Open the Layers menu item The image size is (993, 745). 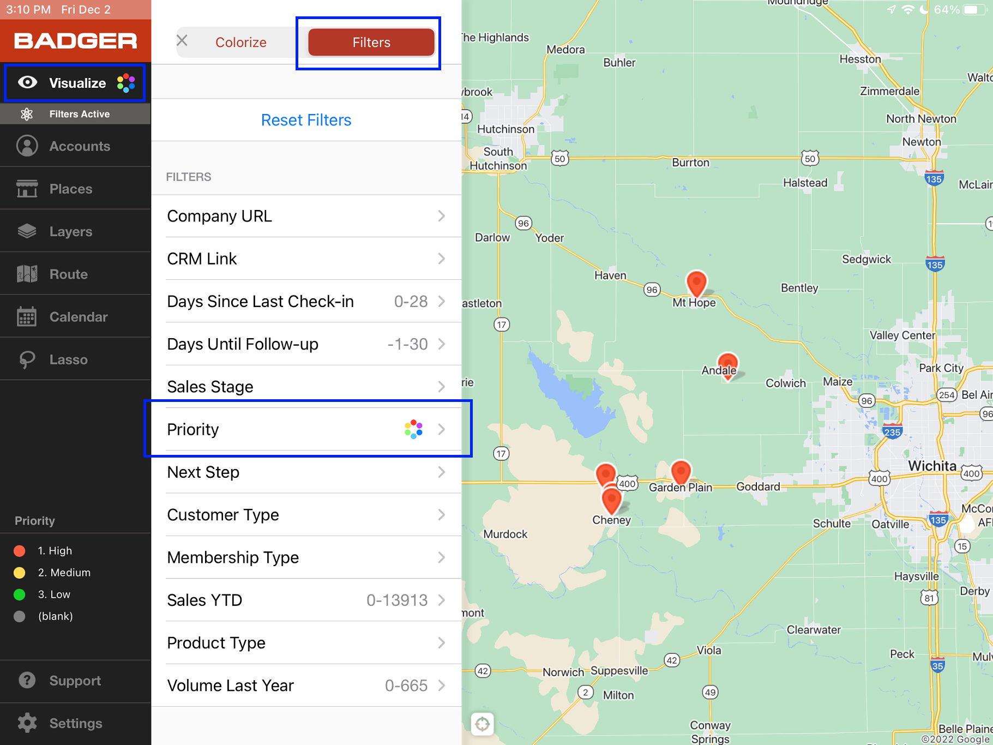click(x=76, y=231)
